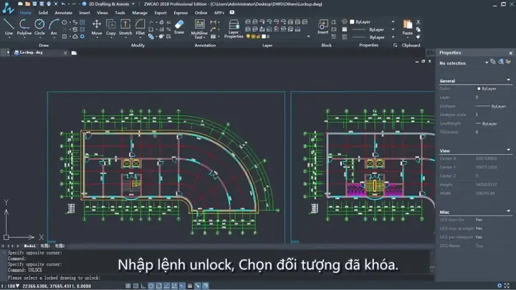Viewport: 516px width, 290px height.
Task: Toggle the layer on/off lightbulb icon
Action: tap(248, 37)
